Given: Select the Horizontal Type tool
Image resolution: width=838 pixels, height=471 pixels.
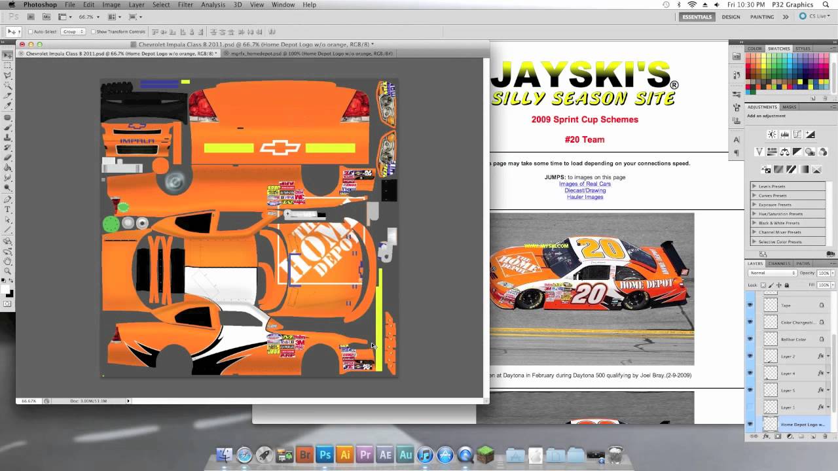Looking at the screenshot, I should (7, 209).
